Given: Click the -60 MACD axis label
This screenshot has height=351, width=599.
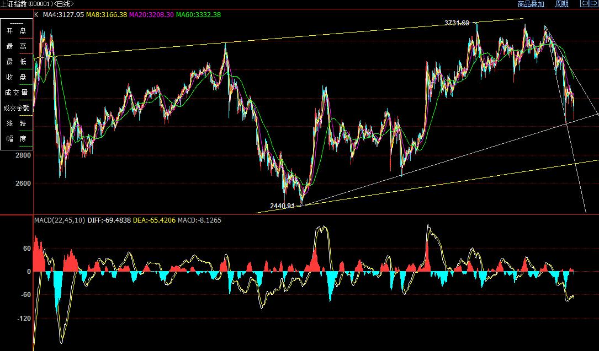Looking at the screenshot, I should [25, 295].
